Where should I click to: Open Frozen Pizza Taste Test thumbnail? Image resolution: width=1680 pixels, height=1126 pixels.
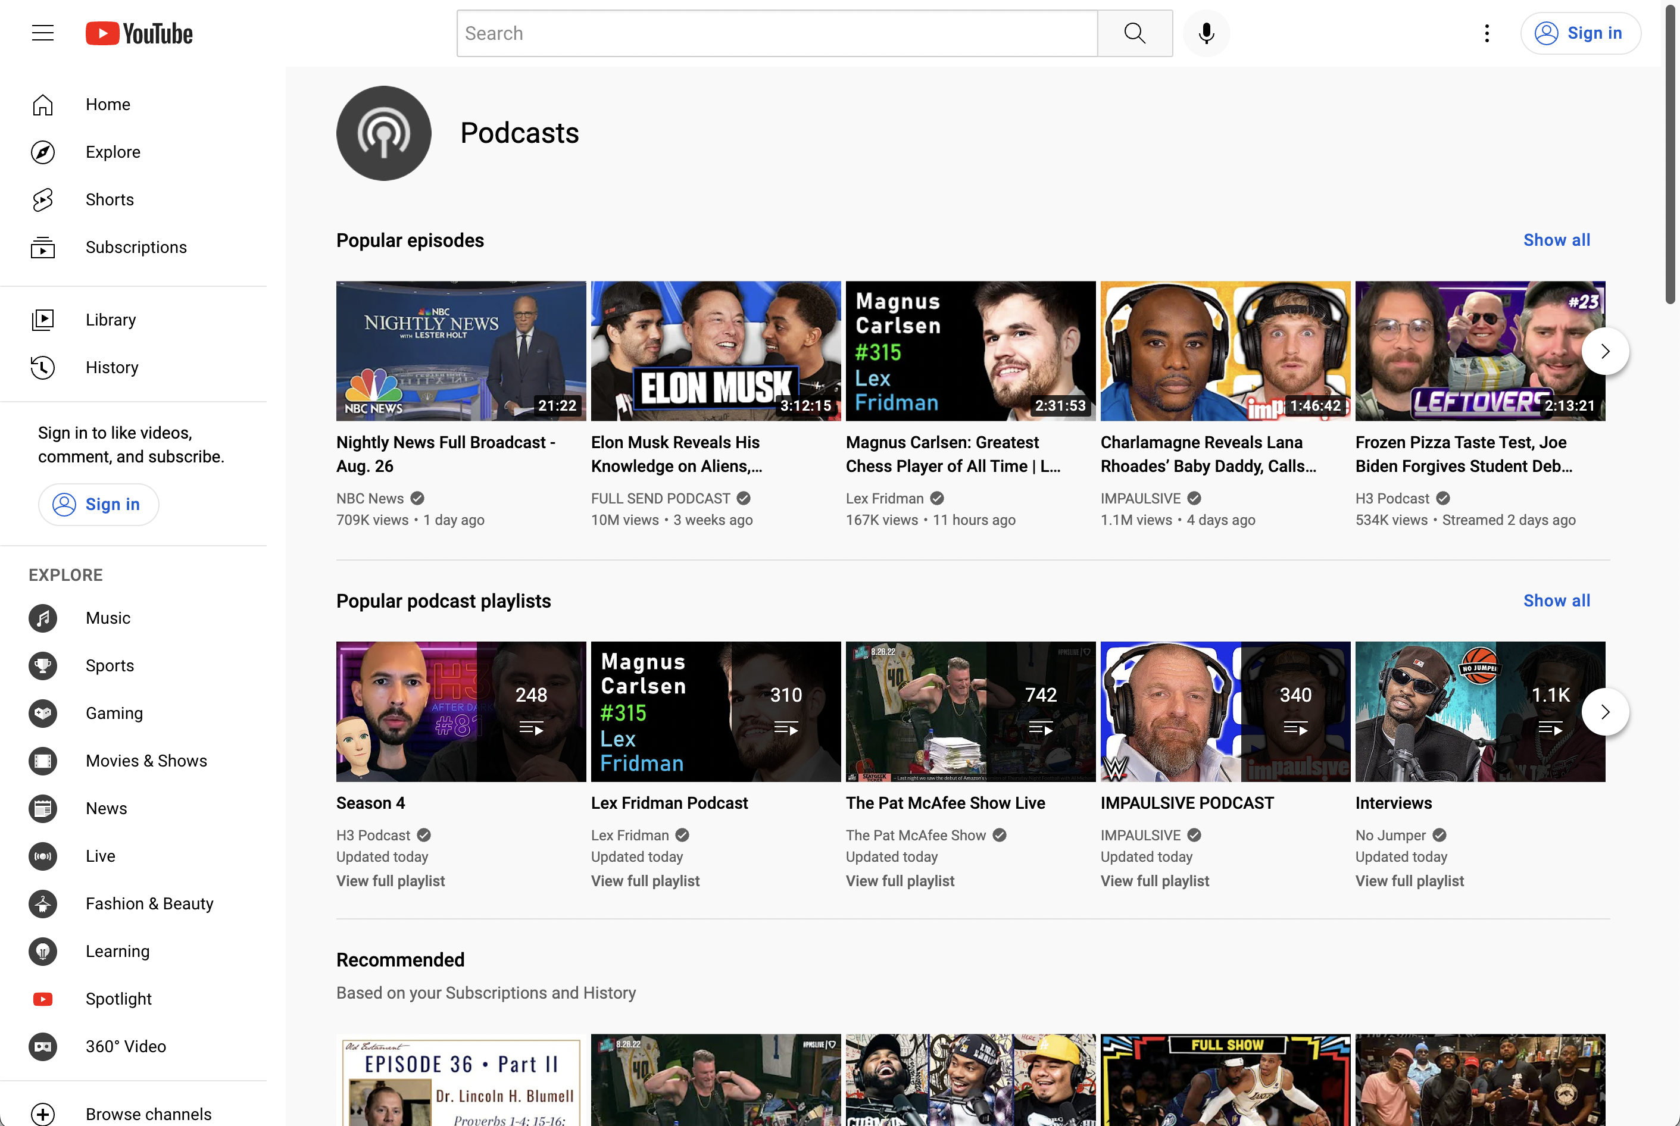pos(1481,351)
